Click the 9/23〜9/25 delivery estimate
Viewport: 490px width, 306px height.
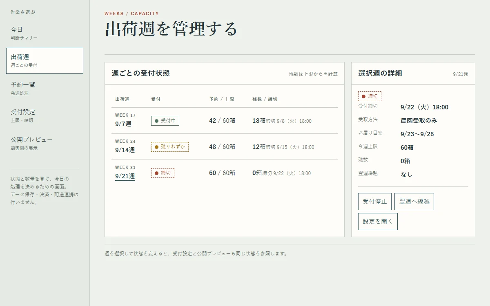[x=417, y=134]
